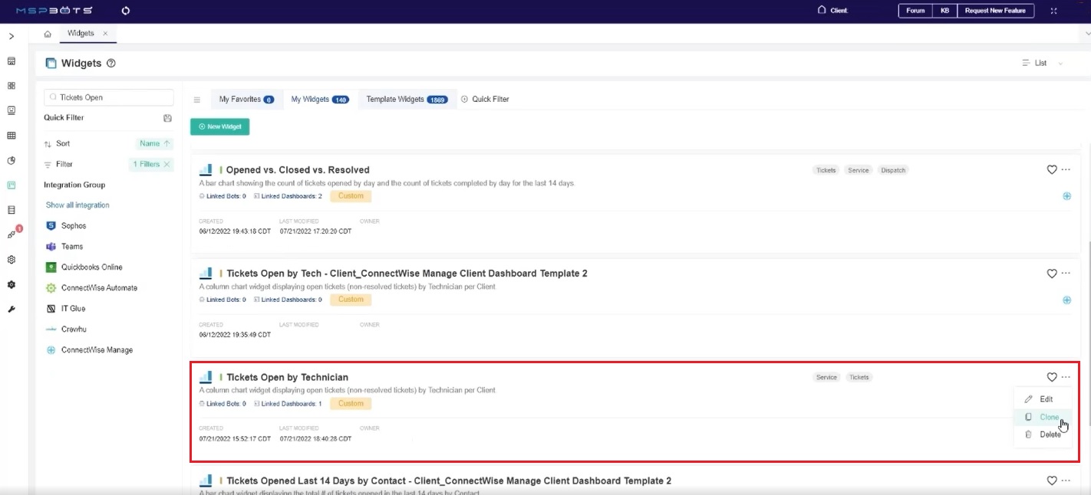Click the wrench icon at the sidebar bottom
The height and width of the screenshot is (495, 1091).
click(11, 309)
